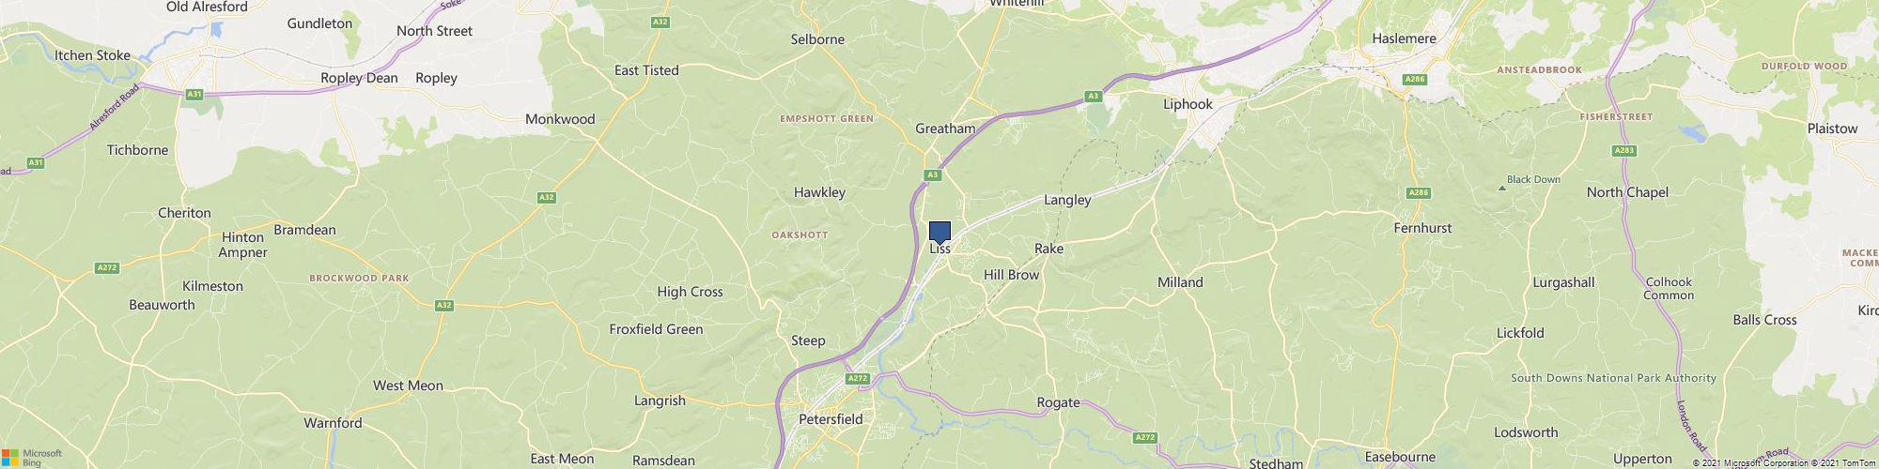Screen dimensions: 1879x469
Task: Click the Rogate village label
Action: 1058,402
